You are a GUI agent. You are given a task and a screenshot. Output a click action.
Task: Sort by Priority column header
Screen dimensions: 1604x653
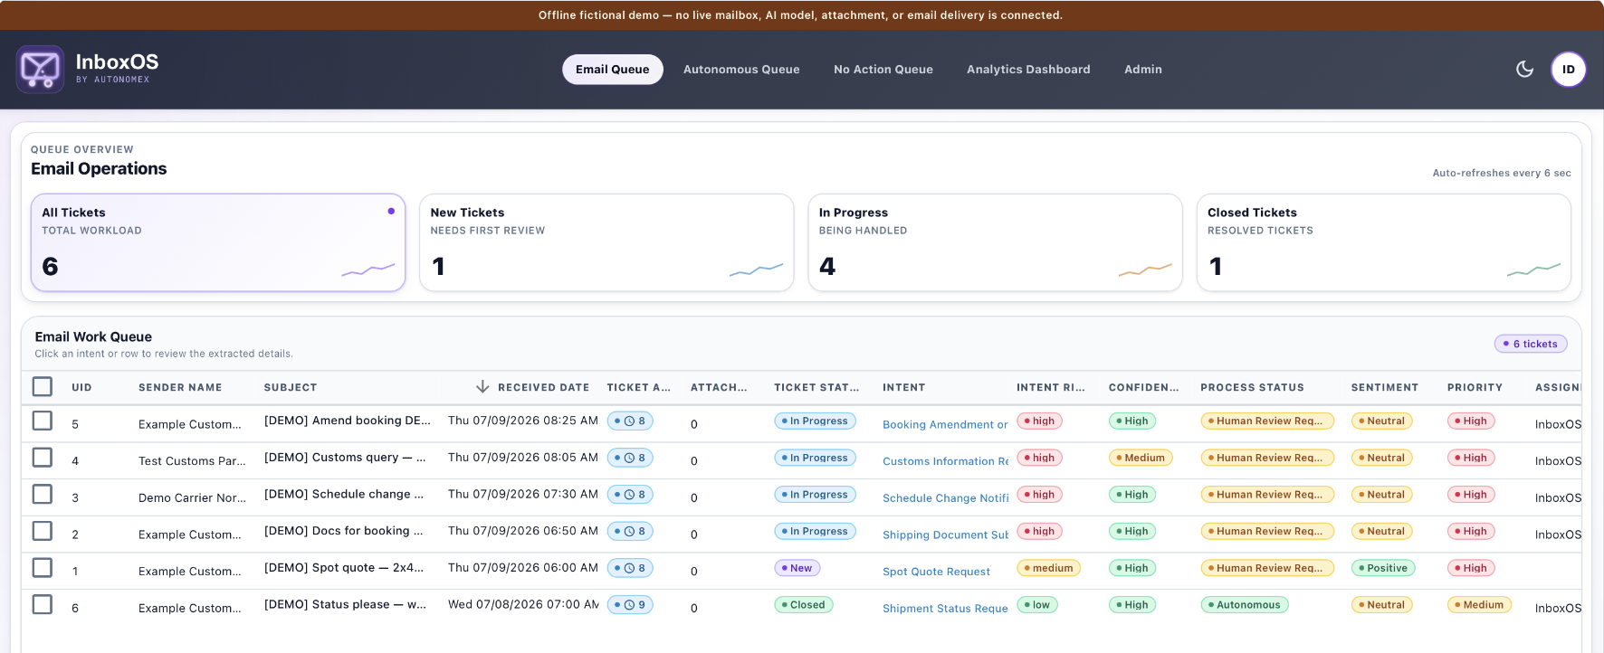pos(1475,387)
